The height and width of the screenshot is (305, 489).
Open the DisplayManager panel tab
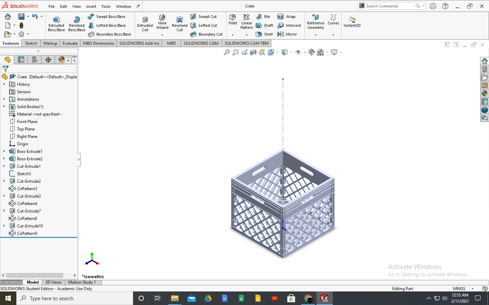click(61, 60)
